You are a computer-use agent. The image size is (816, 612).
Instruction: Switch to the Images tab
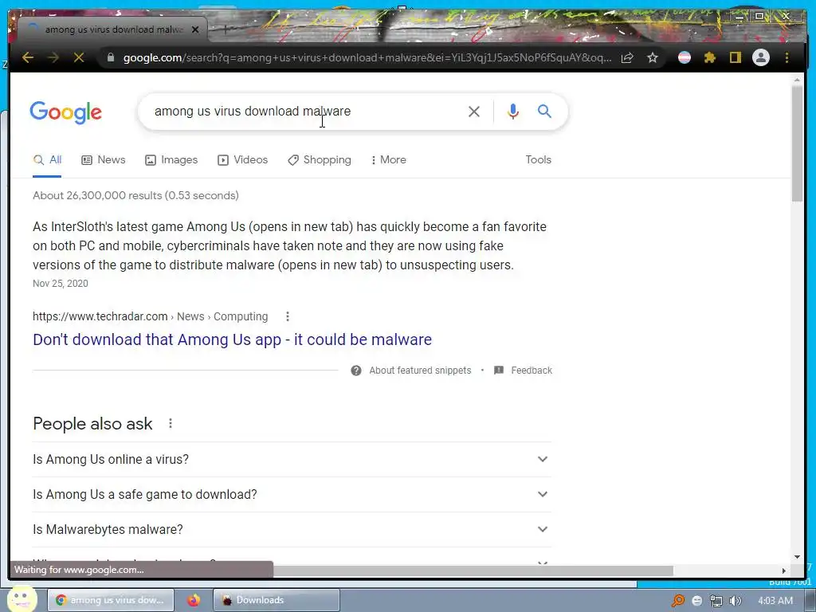point(171,159)
